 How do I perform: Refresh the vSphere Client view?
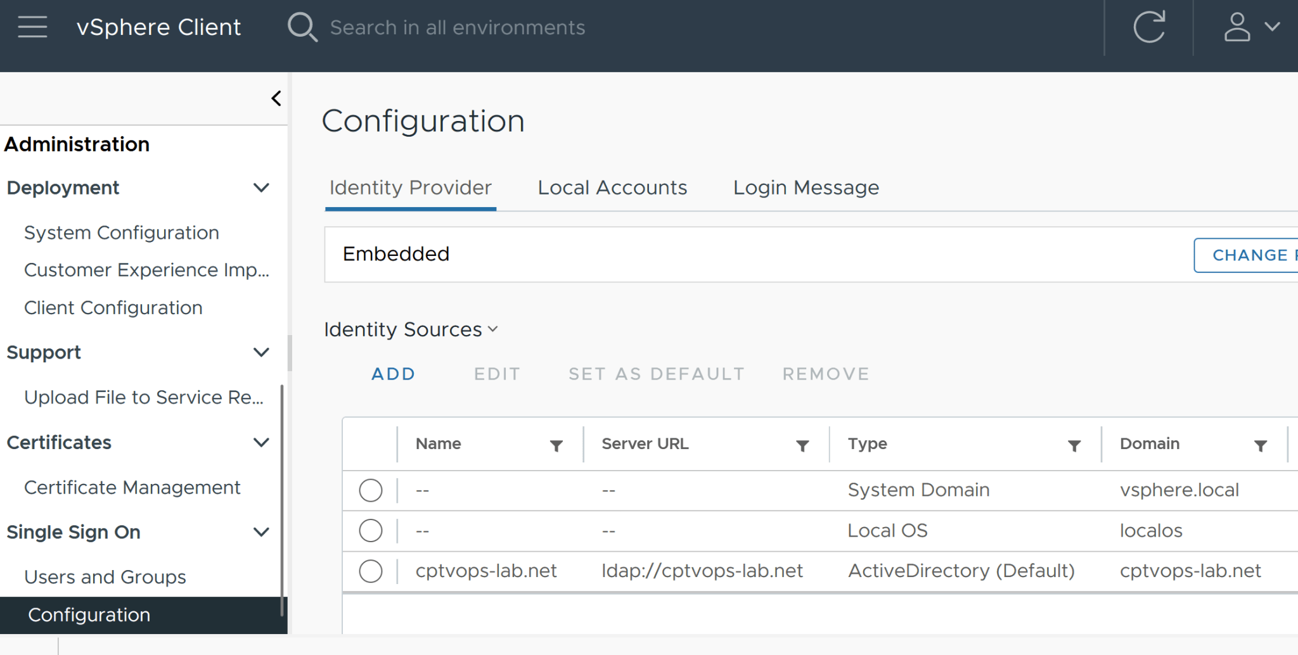pyautogui.click(x=1150, y=27)
